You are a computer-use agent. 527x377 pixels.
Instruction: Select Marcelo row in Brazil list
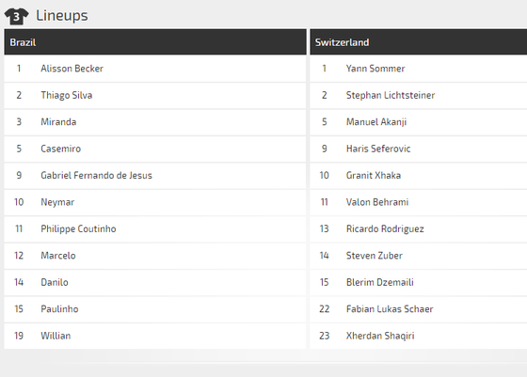point(155,256)
